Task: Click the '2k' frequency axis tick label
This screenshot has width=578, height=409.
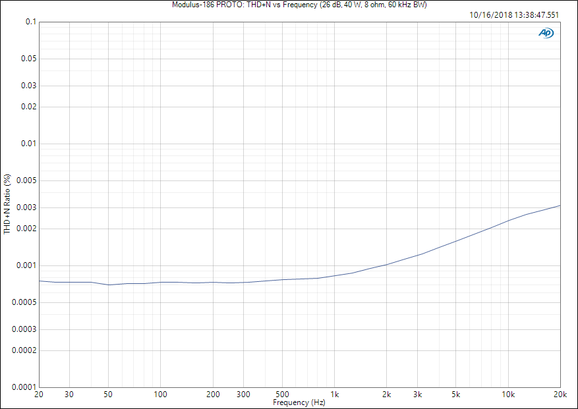Action: click(387, 395)
